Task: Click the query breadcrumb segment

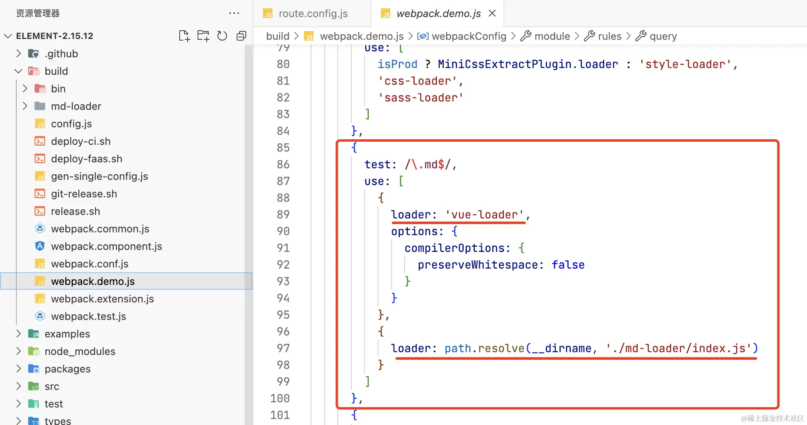Action: [663, 36]
